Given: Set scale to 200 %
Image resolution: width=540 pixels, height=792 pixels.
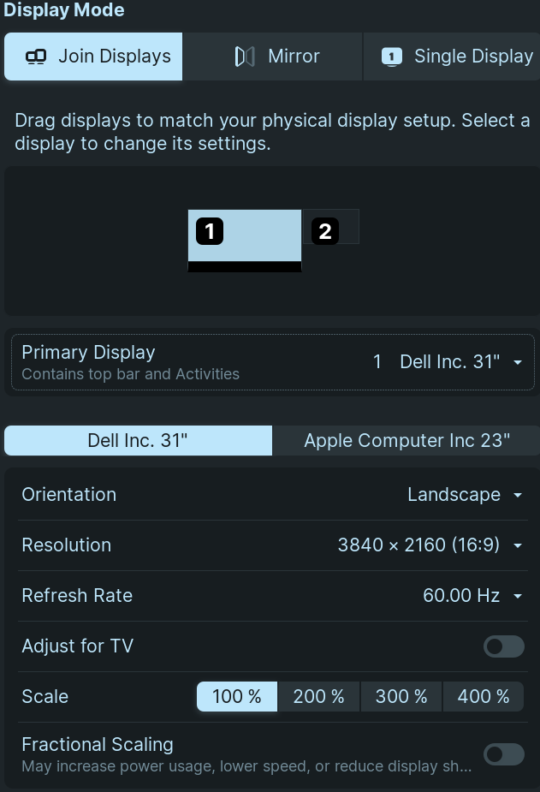Looking at the screenshot, I should [x=318, y=697].
